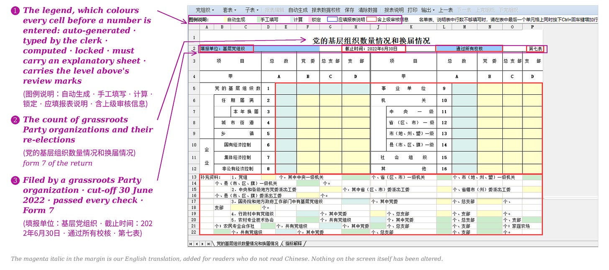Select column header P
Screen dimensions: 609x270
click(x=532, y=27)
